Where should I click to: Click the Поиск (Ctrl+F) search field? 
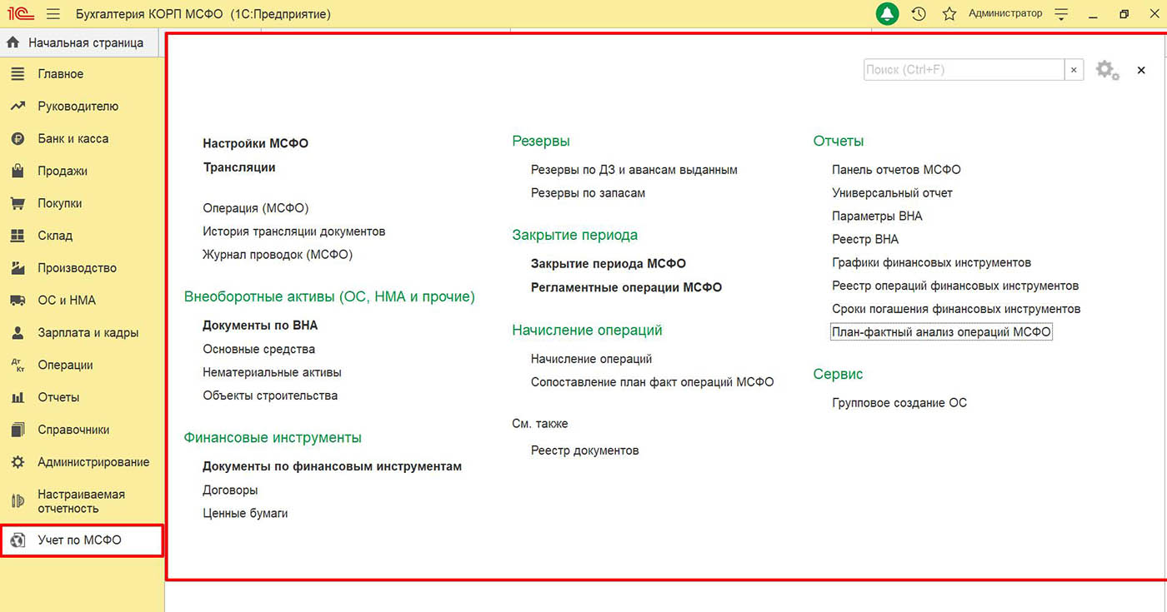[964, 70]
